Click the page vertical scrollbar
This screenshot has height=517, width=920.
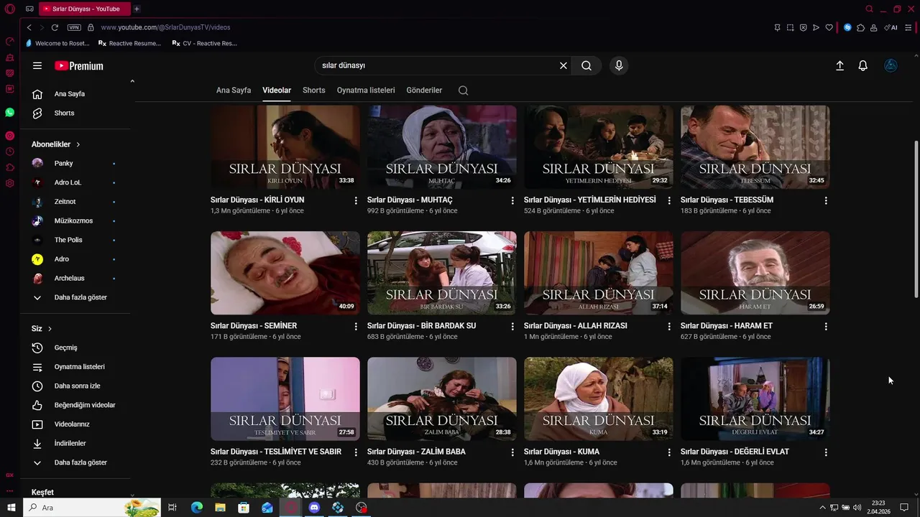click(916, 219)
